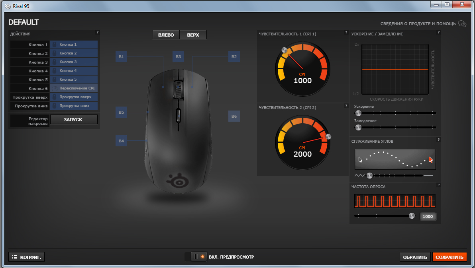Click the mouse scroll wheel on the image
The width and height of the screenshot is (475, 268).
tap(178, 89)
